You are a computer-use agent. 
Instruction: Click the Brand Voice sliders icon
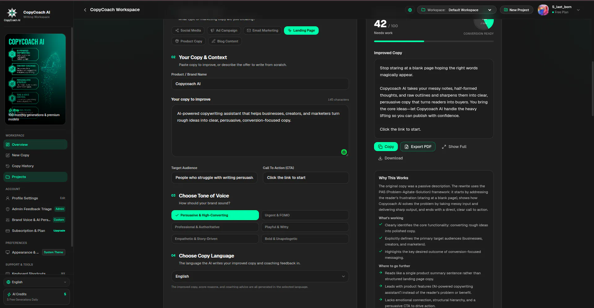tap(8, 220)
